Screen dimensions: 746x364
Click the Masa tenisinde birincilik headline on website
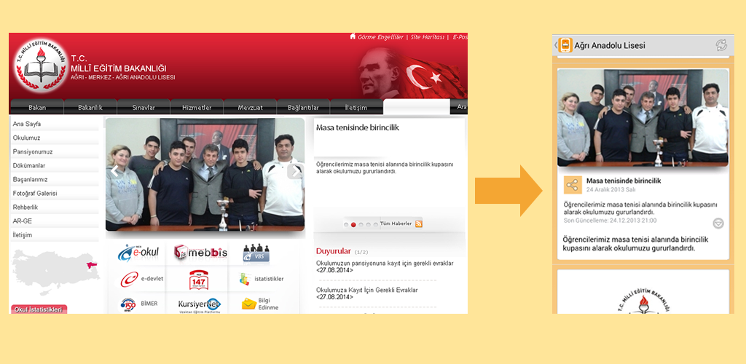[x=357, y=127]
